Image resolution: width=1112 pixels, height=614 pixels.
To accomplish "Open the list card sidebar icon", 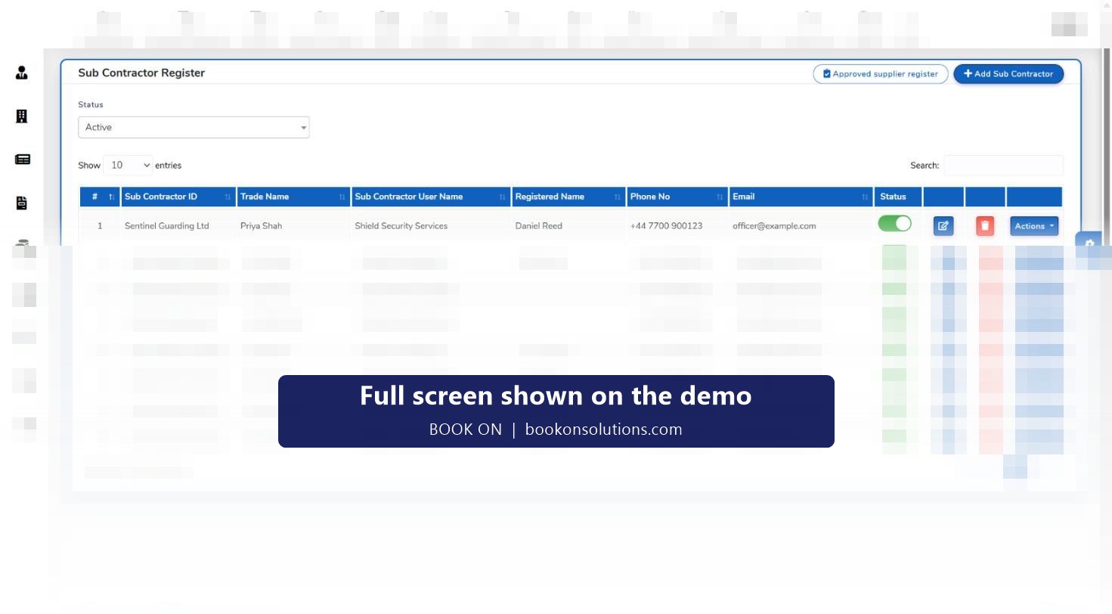I will tap(22, 160).
